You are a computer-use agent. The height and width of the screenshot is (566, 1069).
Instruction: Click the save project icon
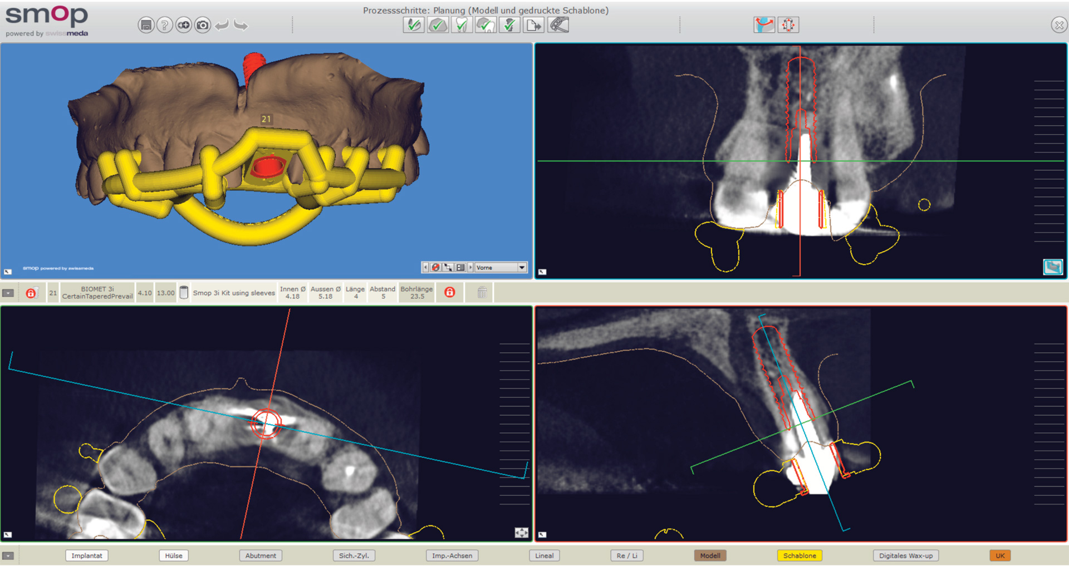pyautogui.click(x=146, y=25)
